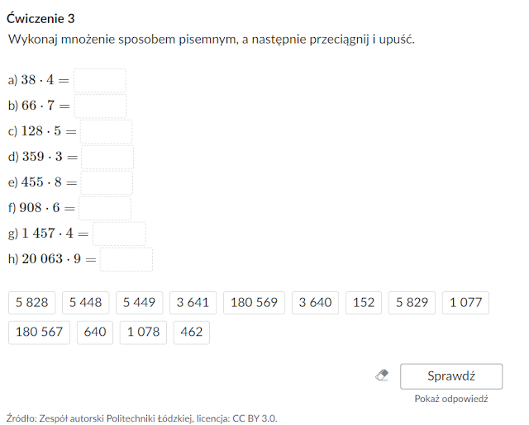
Task: Open the Pokaż odpowiedź link
Action: click(451, 399)
